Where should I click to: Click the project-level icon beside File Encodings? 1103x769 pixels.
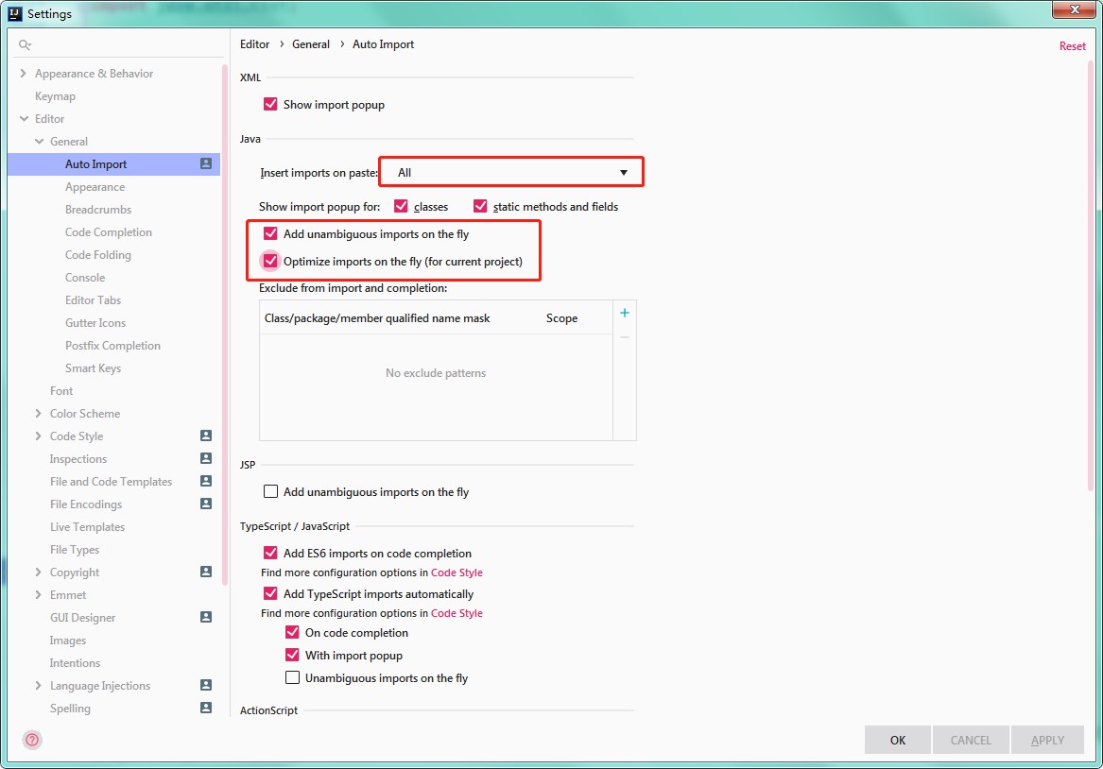(206, 504)
